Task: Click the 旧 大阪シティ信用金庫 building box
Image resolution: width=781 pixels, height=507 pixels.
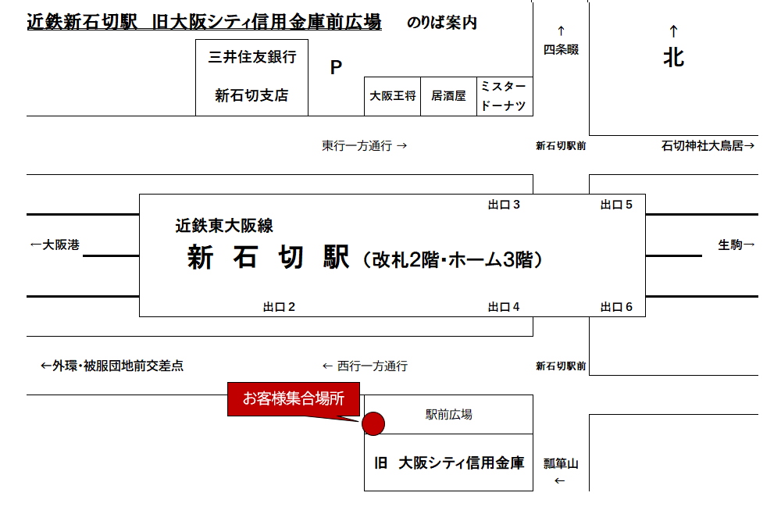Action: (x=448, y=462)
